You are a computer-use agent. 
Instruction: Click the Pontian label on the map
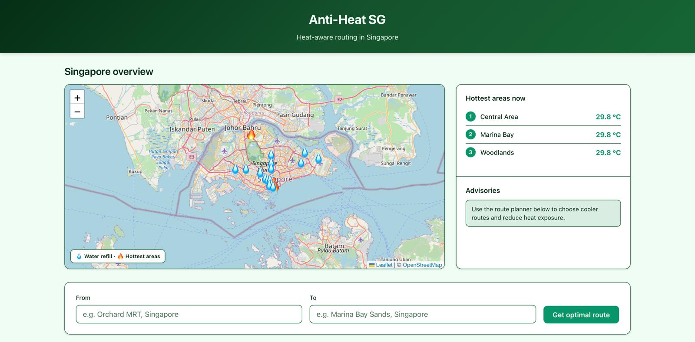[117, 117]
